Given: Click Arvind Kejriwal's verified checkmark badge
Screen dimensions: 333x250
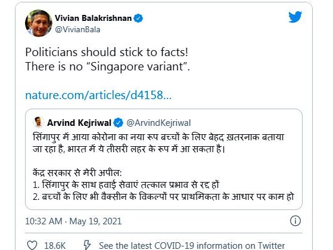Looking at the screenshot, I should tap(119, 123).
